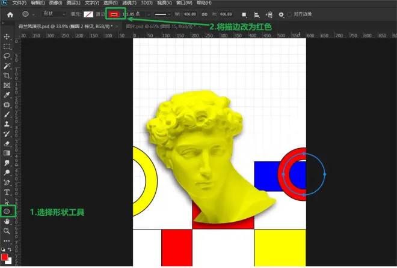Select the Crop tool
397x268 pixels.
7,76
